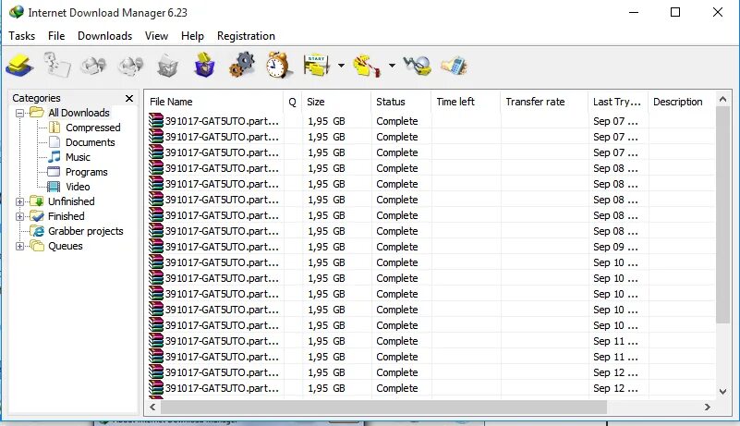The height and width of the screenshot is (426, 740).
Task: Select the Video category film icon
Action: [x=54, y=187]
